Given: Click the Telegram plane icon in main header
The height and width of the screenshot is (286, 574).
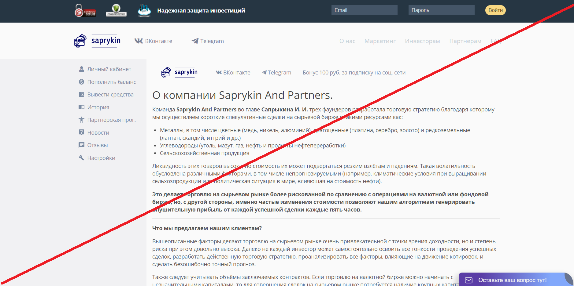Looking at the screenshot, I should coord(195,41).
